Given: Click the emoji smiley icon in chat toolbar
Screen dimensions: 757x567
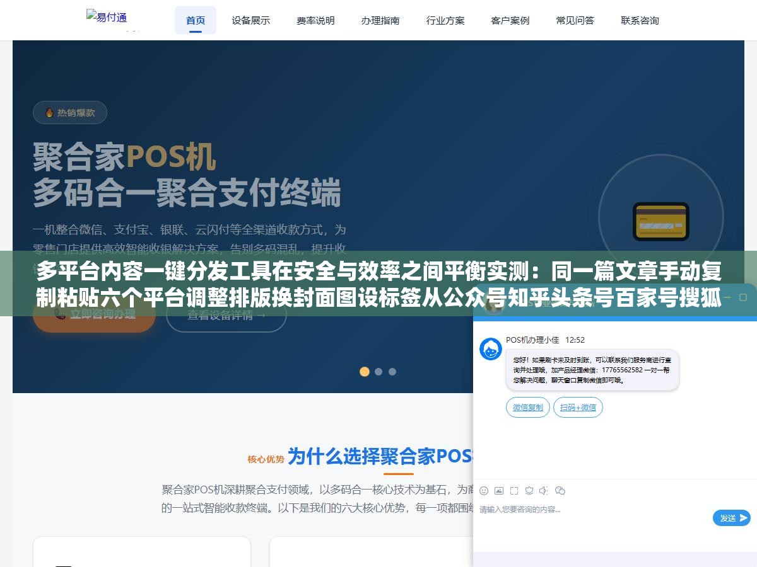Looking at the screenshot, I should 484,491.
